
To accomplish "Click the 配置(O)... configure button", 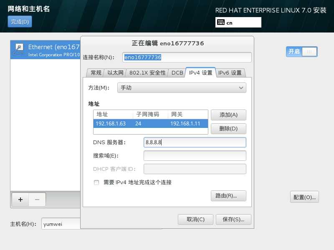I will point(305,197).
